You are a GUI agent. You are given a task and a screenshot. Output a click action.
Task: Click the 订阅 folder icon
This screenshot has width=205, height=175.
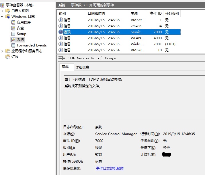8,57
